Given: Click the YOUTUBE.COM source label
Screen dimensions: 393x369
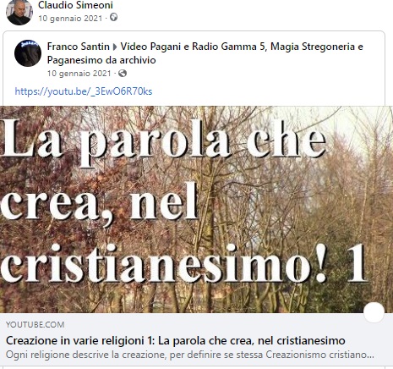Looking at the screenshot, I should (35, 325).
